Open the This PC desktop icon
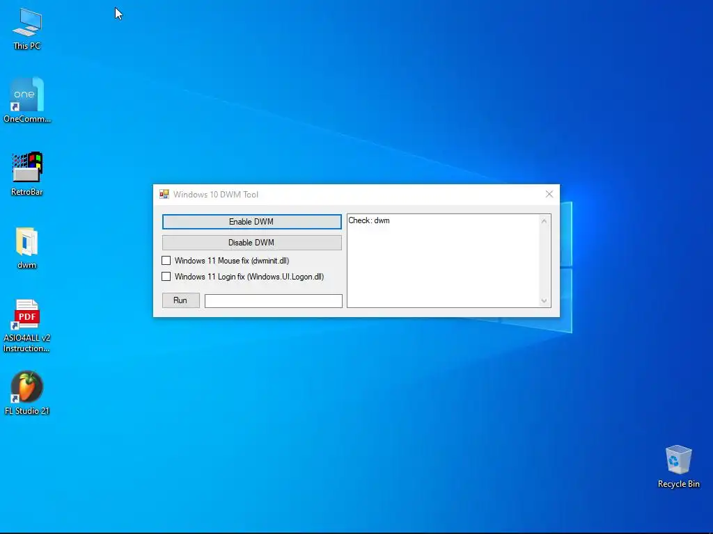Screen dimensions: 713x534 [x=27, y=29]
